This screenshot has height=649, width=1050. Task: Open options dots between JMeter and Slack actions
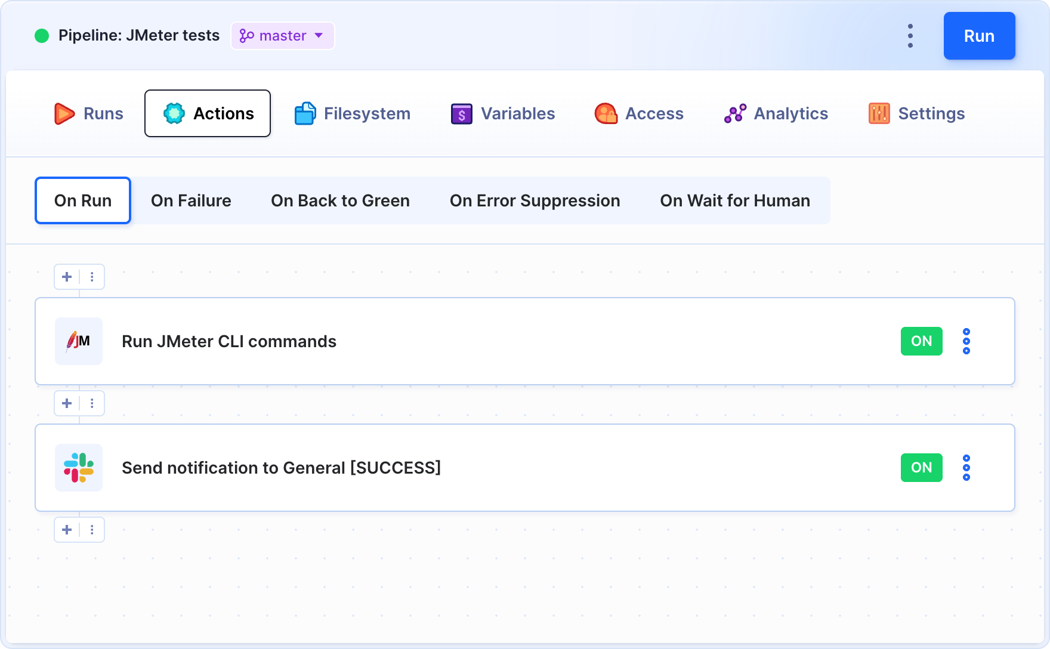[92, 403]
